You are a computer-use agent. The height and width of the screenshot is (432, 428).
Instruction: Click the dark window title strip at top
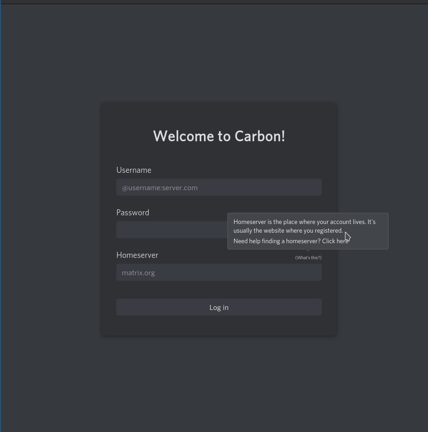[x=214, y=2]
